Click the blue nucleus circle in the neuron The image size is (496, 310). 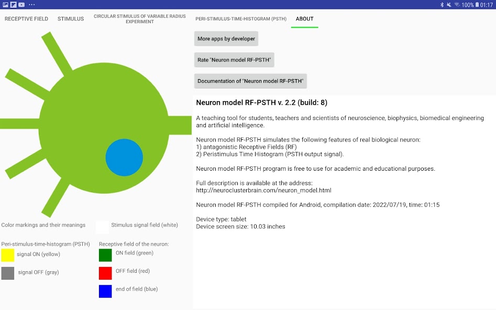[x=124, y=158]
